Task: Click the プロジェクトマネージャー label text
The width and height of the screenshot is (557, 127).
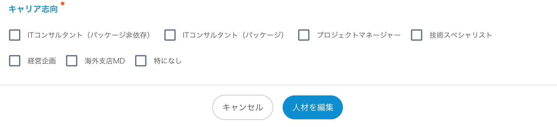Action: (359, 35)
